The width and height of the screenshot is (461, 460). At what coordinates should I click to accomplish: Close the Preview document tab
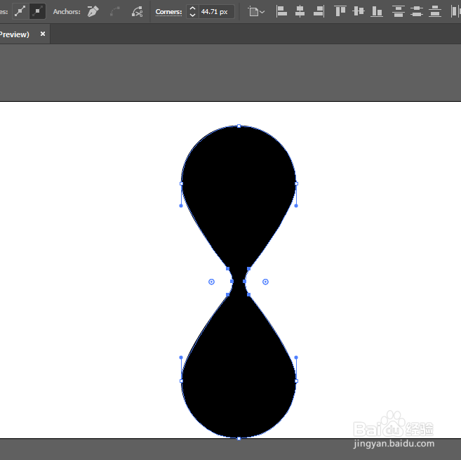(43, 34)
